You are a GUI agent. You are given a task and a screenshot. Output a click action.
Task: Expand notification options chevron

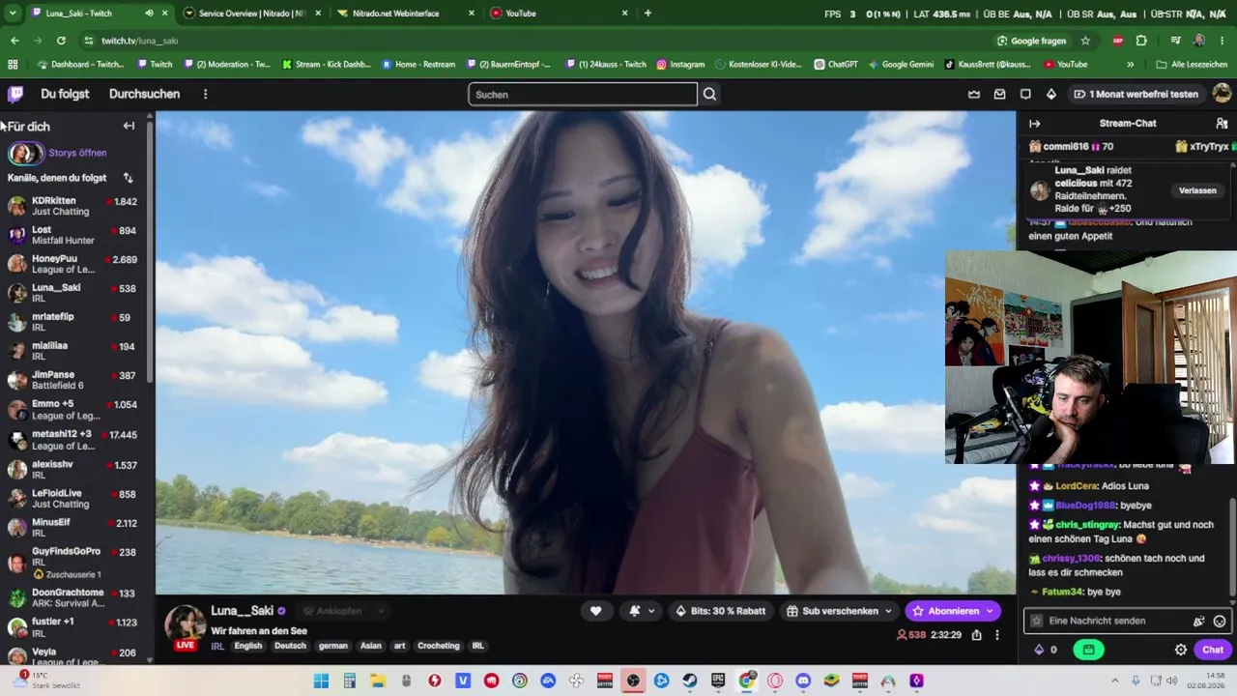651,611
